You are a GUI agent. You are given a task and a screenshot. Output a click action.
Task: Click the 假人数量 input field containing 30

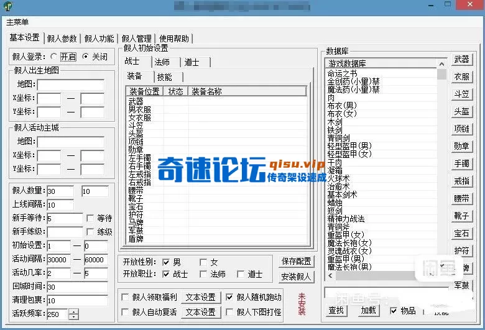[60, 191]
